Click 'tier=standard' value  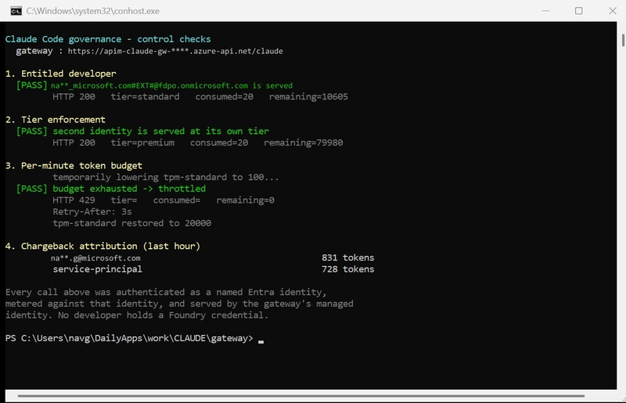tap(145, 97)
